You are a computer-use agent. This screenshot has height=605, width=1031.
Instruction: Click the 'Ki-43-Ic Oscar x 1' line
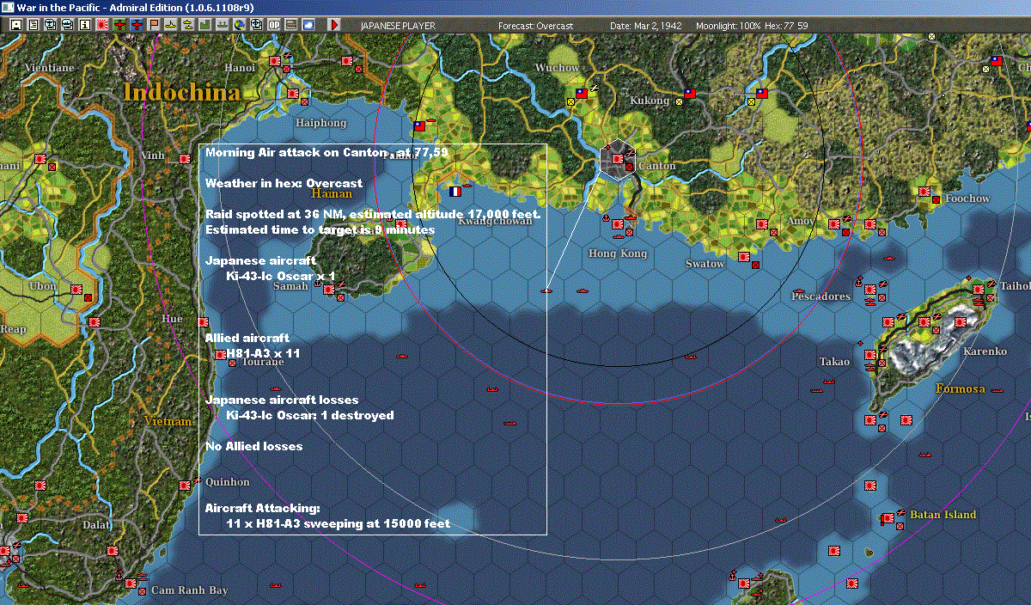point(281,276)
